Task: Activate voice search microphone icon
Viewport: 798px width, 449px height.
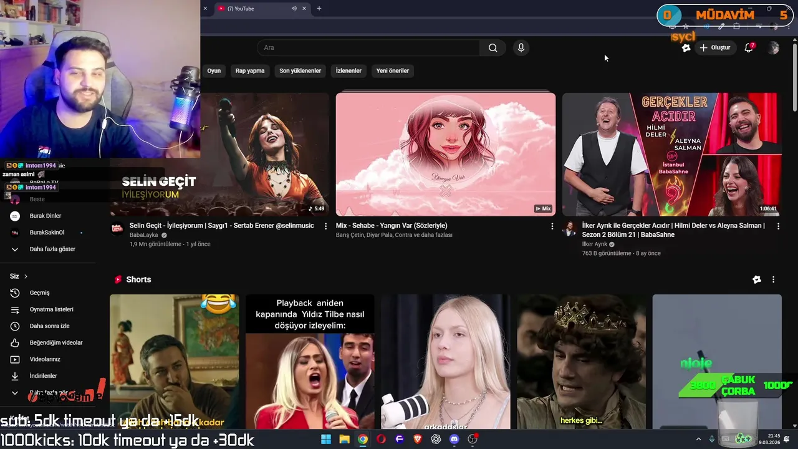Action: (521, 48)
